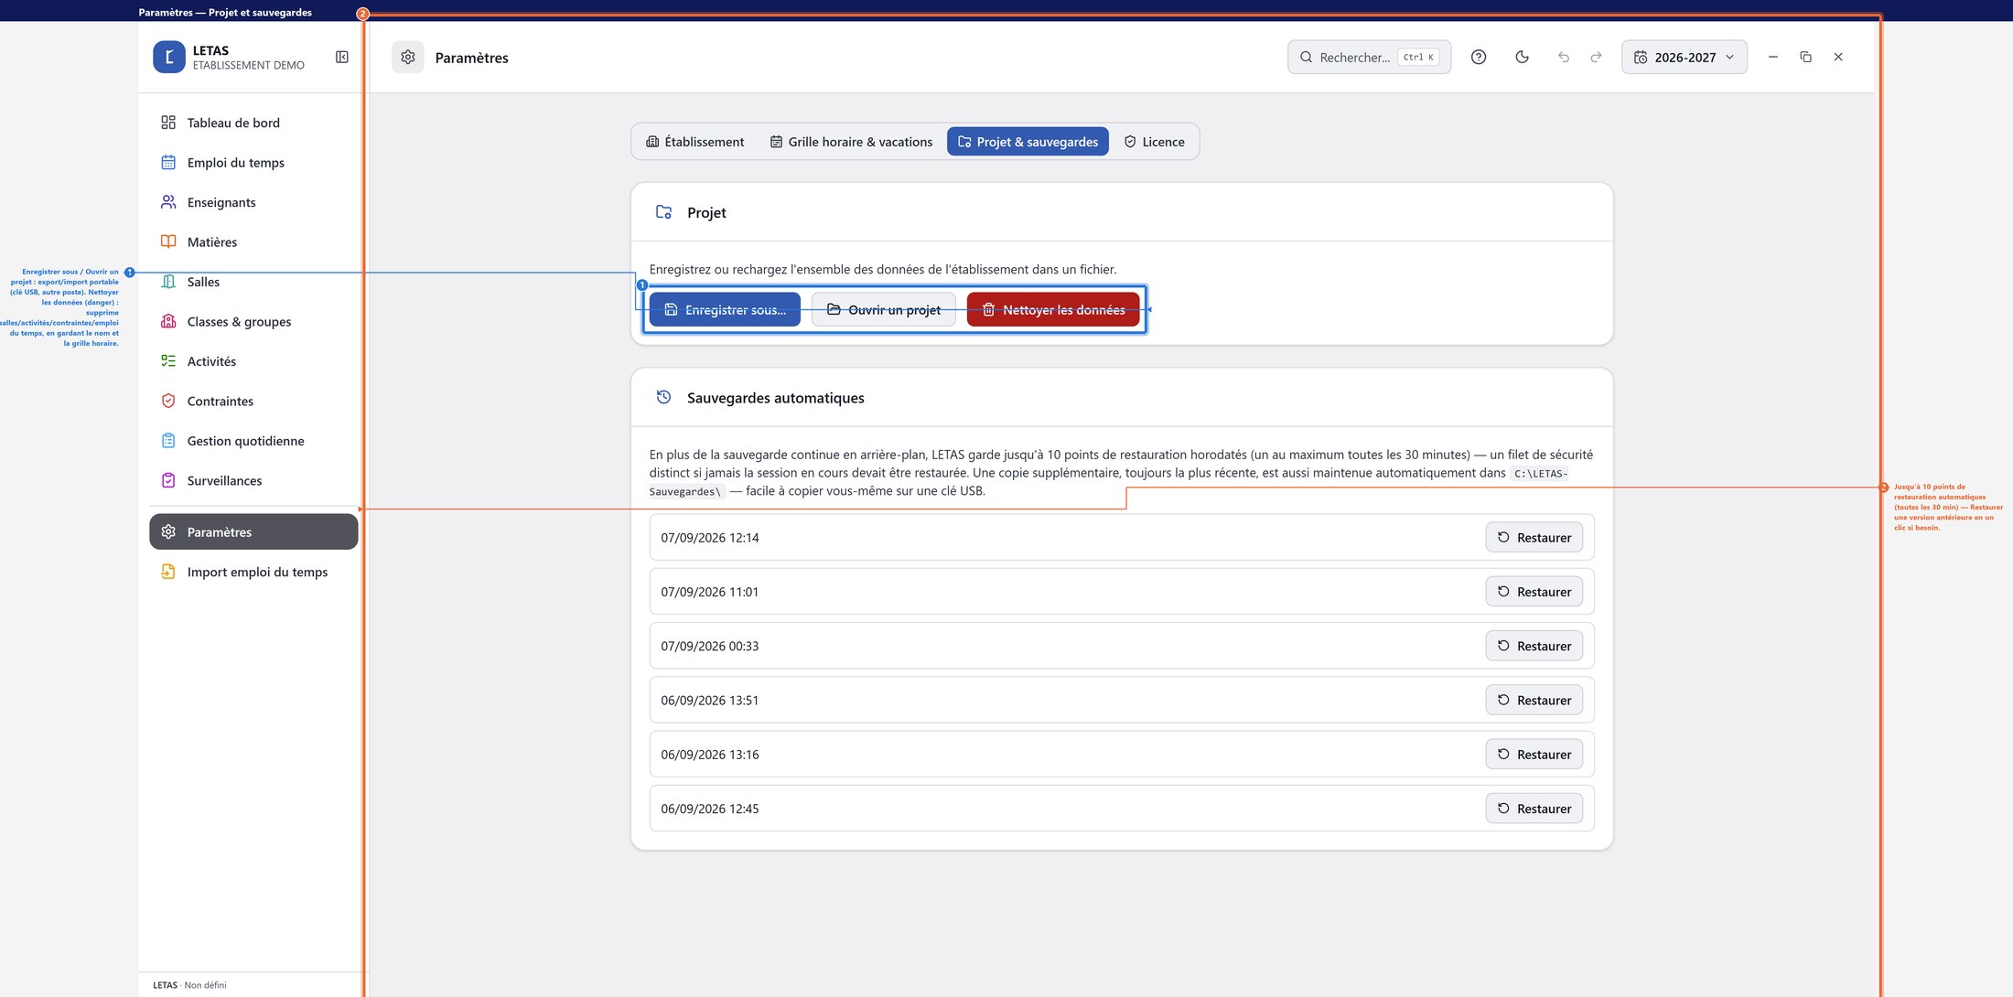Screen dimensions: 2013x997
Task: Open the help question-mark icon
Action: (1479, 57)
